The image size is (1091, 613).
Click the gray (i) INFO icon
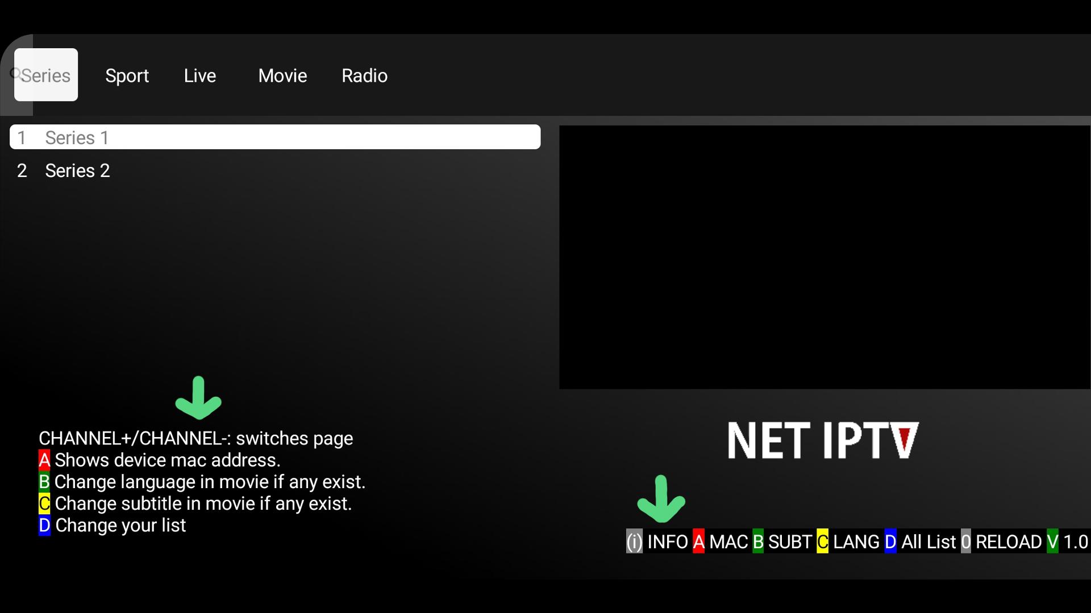click(634, 541)
